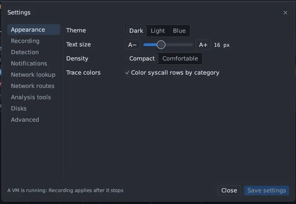Screen dimensions: 296x204
Task: Toggle Color syscall rows by category checkbox
Action: click(x=127, y=72)
